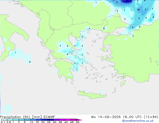Click the [mm] unit label
Image resolution: width=159 pixels, height=123 pixels.
pyautogui.click(x=37, y=117)
